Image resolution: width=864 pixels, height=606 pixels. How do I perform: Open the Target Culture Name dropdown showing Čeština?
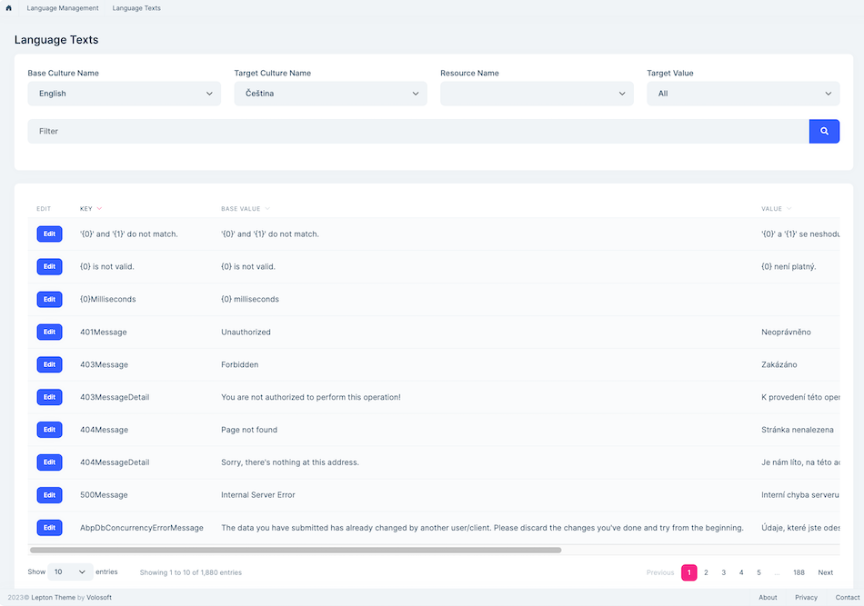click(330, 93)
